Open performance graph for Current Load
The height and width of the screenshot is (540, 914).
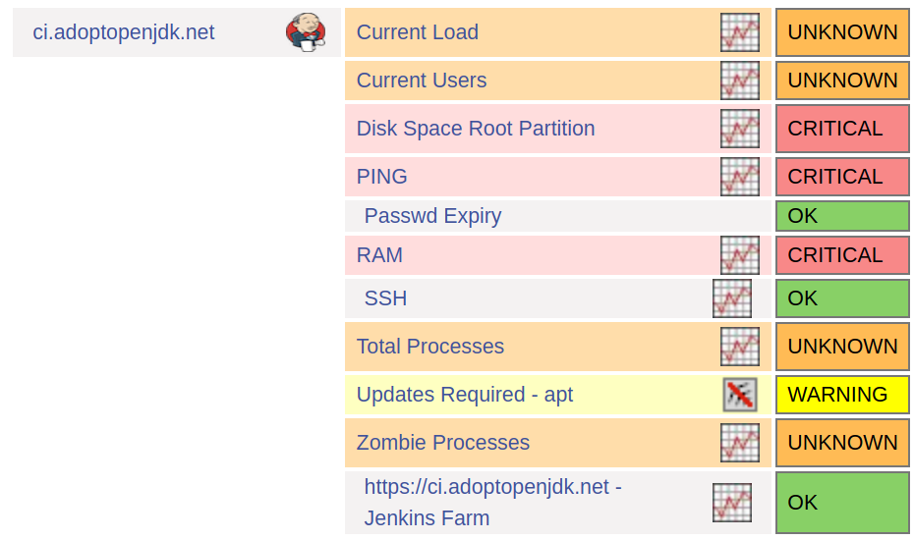pyautogui.click(x=740, y=32)
